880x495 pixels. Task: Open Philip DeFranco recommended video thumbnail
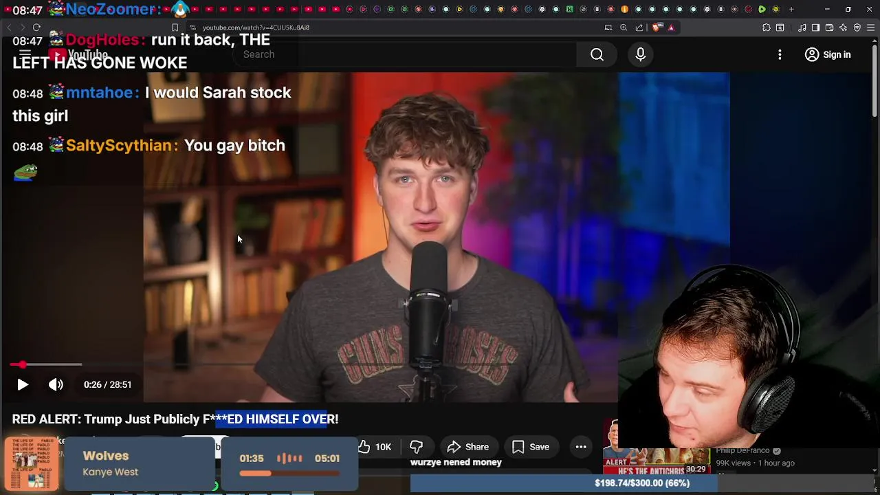click(657, 461)
